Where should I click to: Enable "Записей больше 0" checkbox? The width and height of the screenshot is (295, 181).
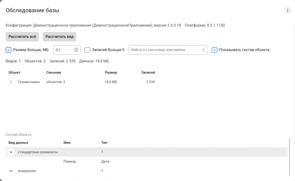(x=87, y=50)
